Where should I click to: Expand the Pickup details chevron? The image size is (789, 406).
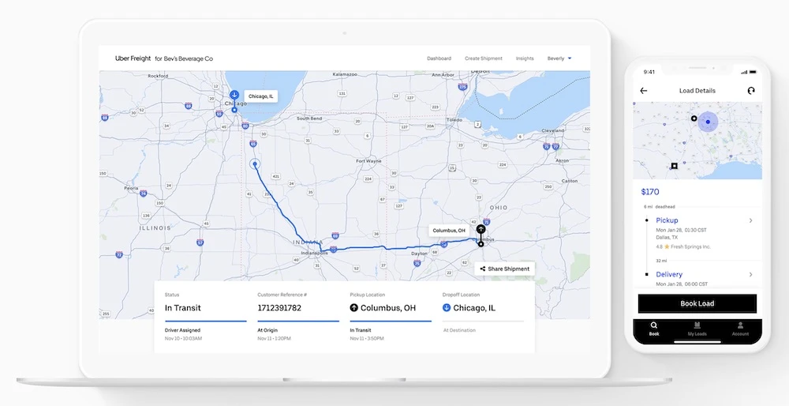[x=751, y=220]
